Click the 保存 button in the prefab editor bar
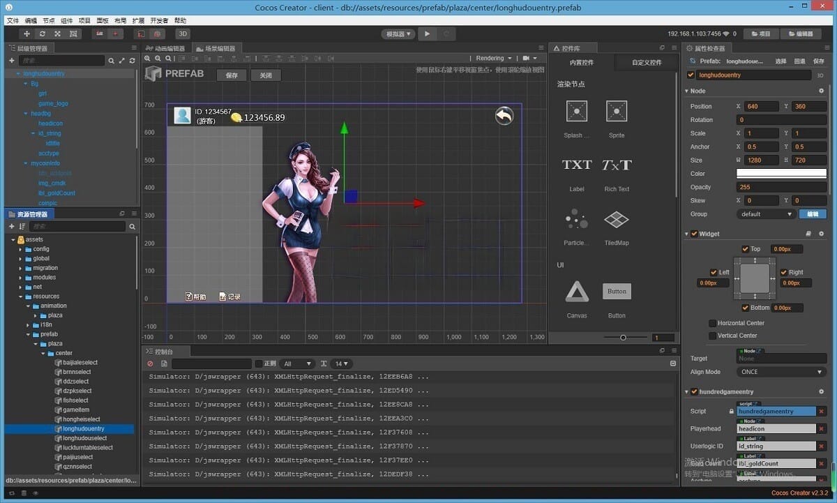The image size is (837, 503). [232, 75]
